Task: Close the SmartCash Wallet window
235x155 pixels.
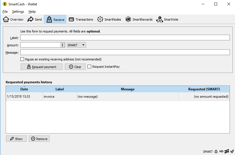Action: 228,4
